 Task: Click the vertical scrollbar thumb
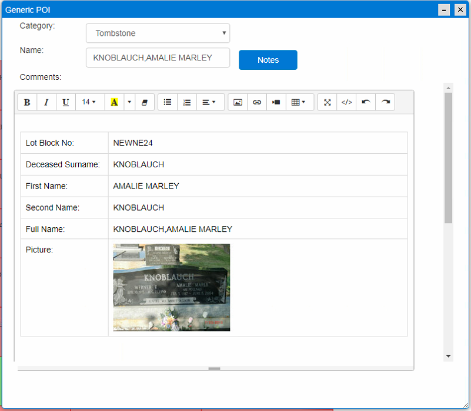point(448,158)
